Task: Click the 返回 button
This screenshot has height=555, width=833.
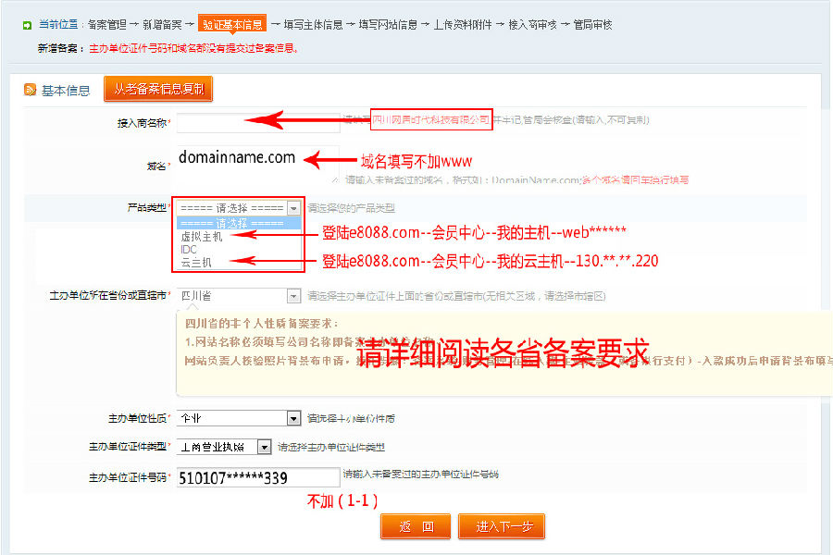Action: [x=416, y=526]
